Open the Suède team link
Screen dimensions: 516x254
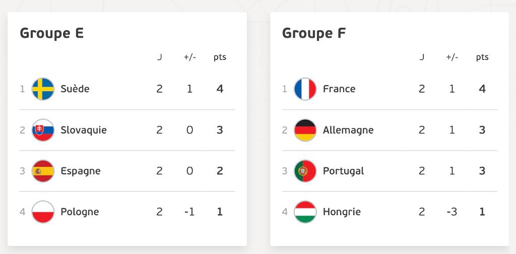75,89
